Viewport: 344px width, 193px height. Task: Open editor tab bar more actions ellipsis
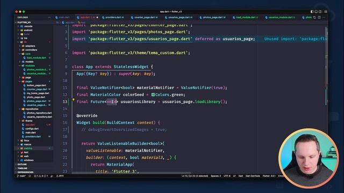(x=324, y=17)
